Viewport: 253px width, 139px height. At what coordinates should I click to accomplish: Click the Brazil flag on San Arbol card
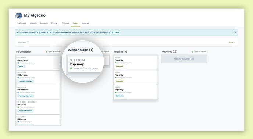pyautogui.click(x=18, y=107)
